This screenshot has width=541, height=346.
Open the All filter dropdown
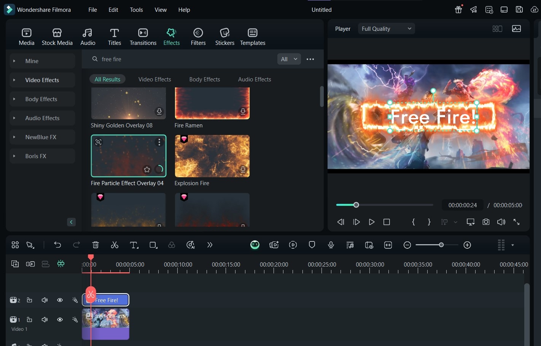289,59
